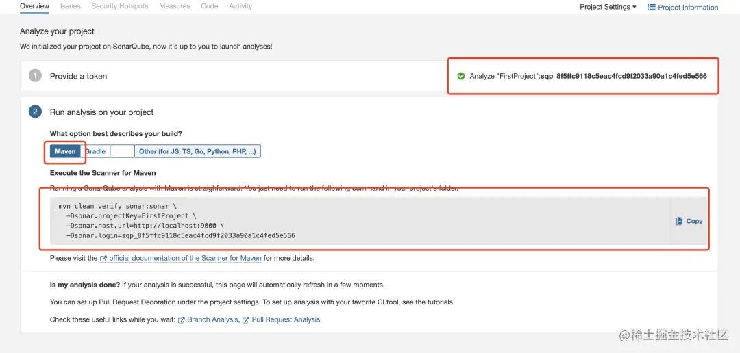This screenshot has width=740, height=353.
Task: Click the -Dsonar.host.url line
Action: [x=145, y=225]
